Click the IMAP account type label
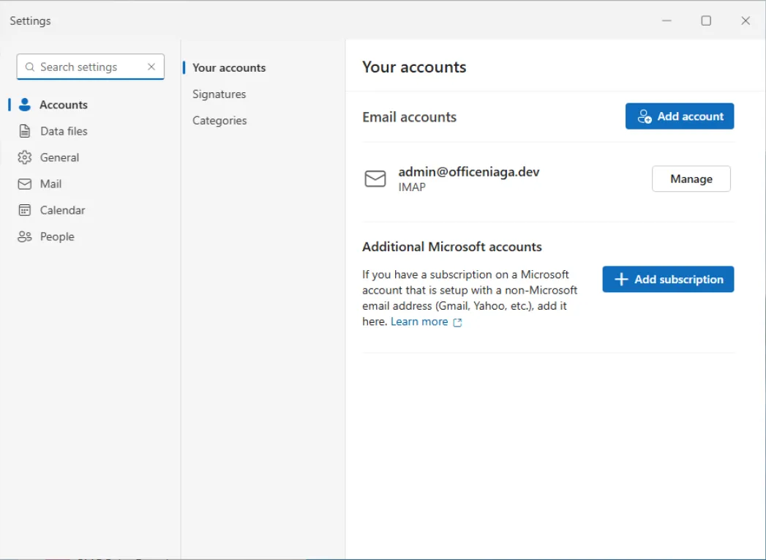The image size is (766, 560). point(412,187)
